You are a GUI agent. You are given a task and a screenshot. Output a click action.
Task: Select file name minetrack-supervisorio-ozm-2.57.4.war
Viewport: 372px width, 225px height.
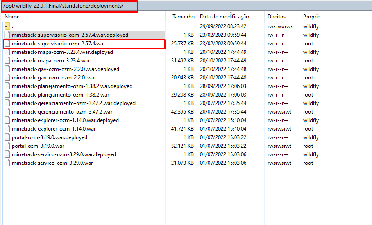(x=59, y=44)
